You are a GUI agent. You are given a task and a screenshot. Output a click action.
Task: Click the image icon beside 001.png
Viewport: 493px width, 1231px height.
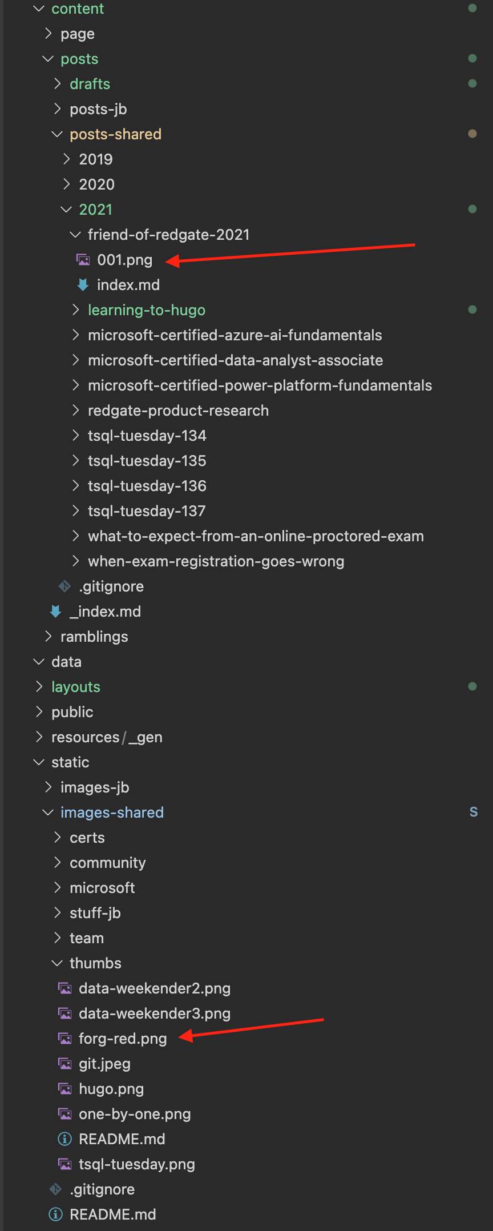[83, 260]
